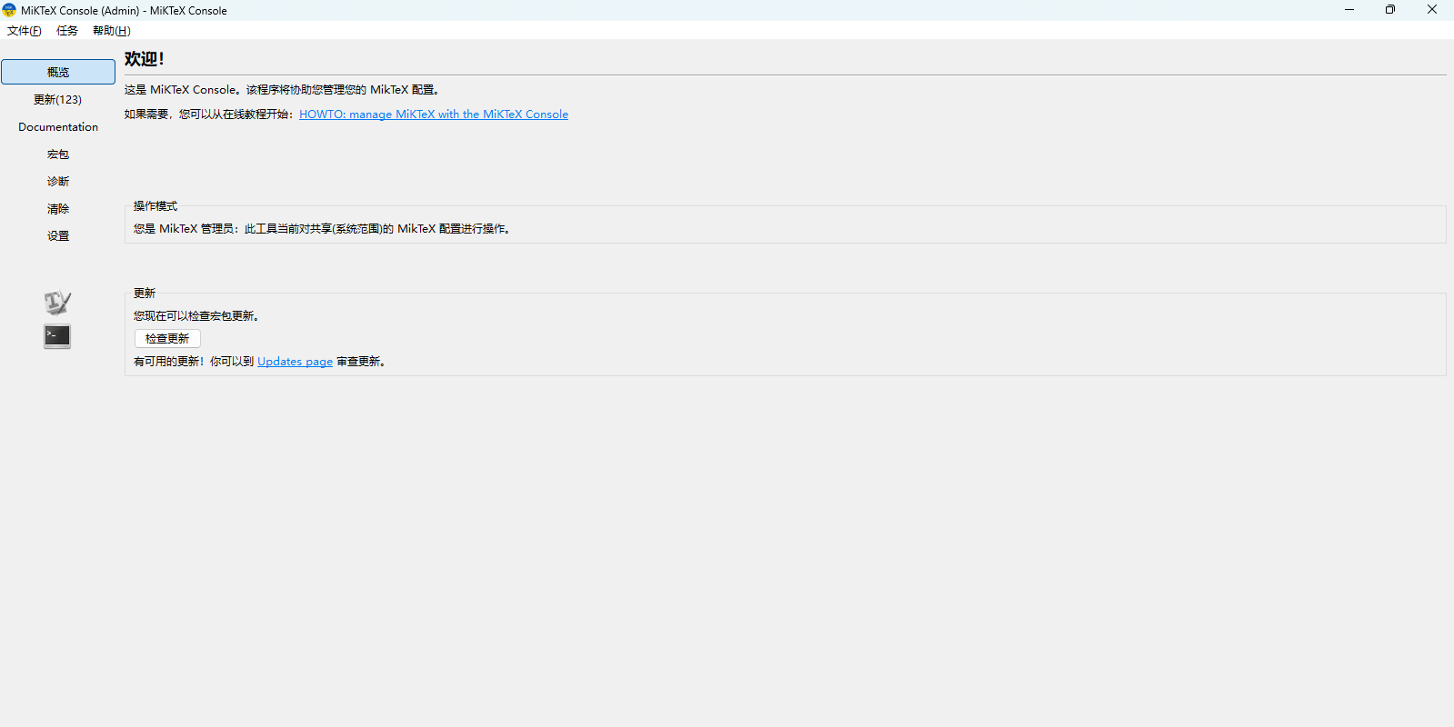The image size is (1454, 727).
Task: Switch to the 诊断 page
Action: click(x=58, y=182)
